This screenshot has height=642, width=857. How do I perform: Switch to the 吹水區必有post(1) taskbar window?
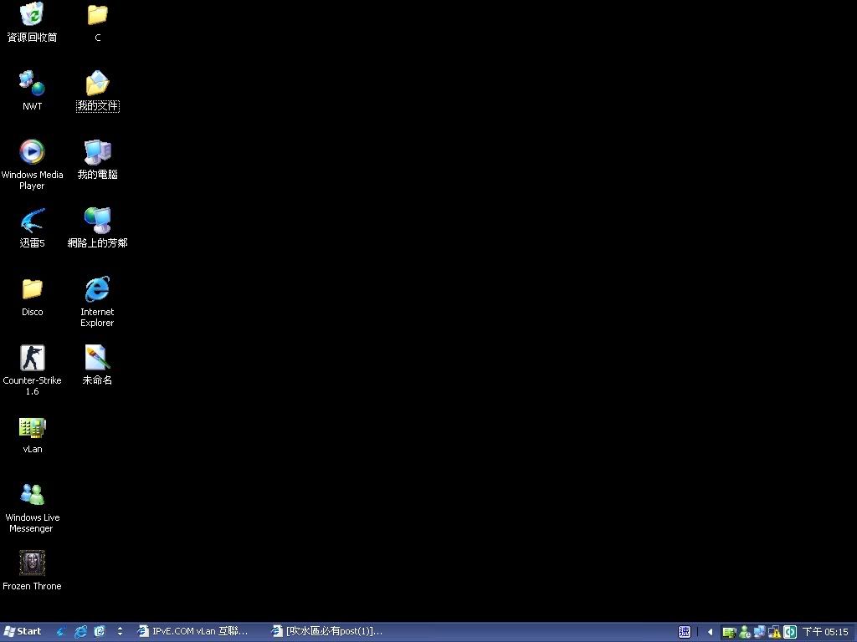pos(332,632)
